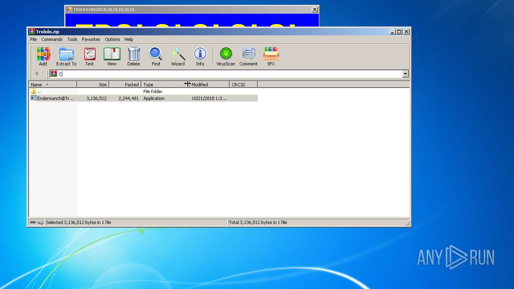Select the Endermanch@Tr... application file
Viewport: 514px width, 289px height.
click(x=53, y=98)
